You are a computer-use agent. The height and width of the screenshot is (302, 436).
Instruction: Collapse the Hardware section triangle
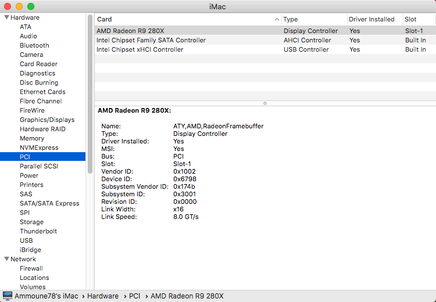click(6, 17)
